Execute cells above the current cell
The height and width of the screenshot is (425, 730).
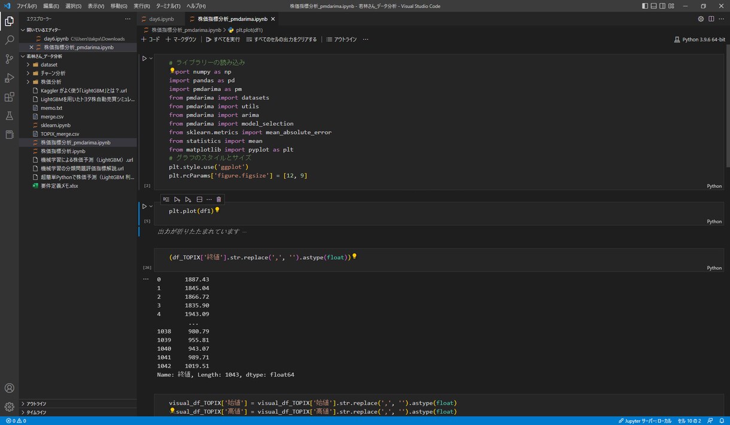tap(177, 199)
